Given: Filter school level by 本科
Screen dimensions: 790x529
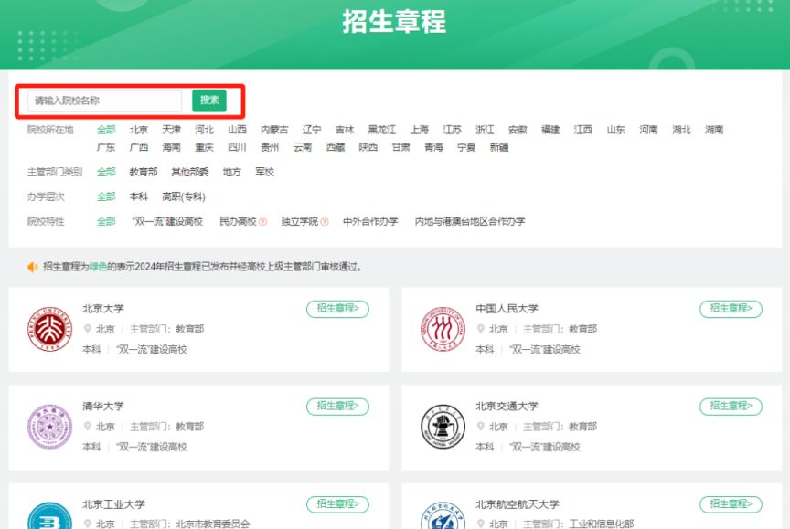Looking at the screenshot, I should [x=139, y=196].
